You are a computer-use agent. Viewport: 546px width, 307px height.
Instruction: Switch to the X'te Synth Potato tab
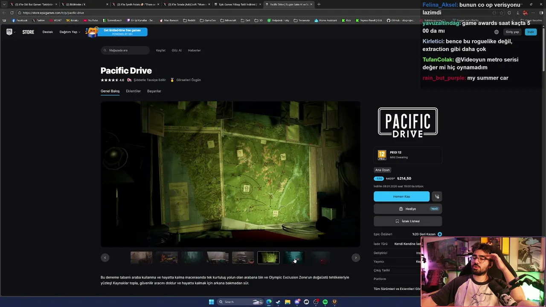click(x=136, y=4)
